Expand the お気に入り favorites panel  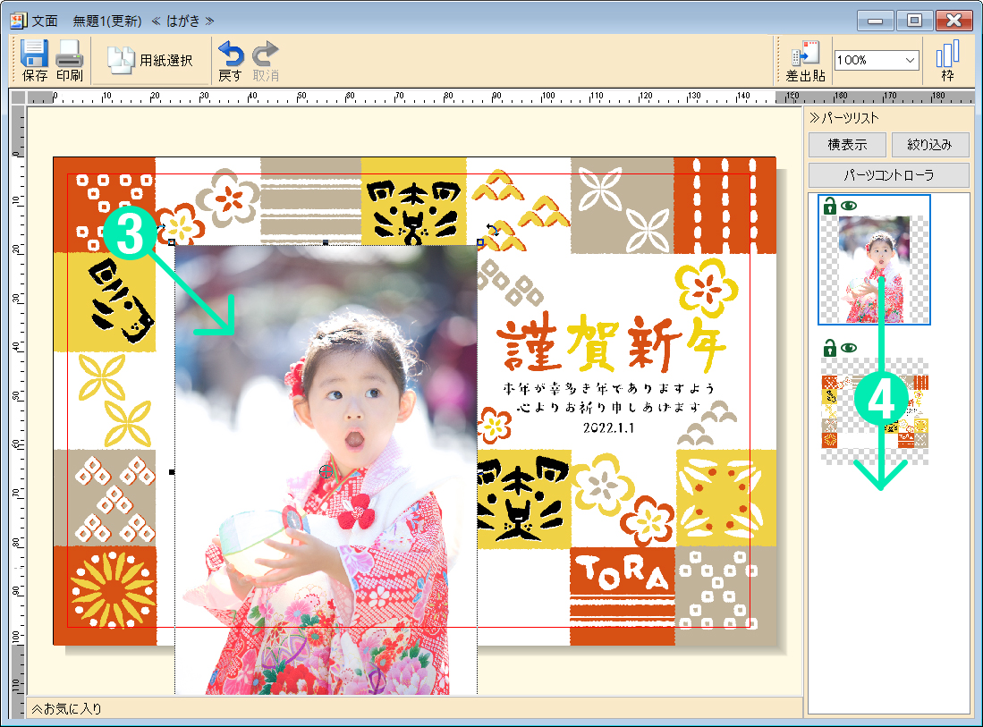pyautogui.click(x=37, y=708)
